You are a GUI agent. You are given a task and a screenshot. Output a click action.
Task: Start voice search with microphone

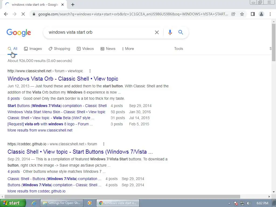(x=170, y=32)
